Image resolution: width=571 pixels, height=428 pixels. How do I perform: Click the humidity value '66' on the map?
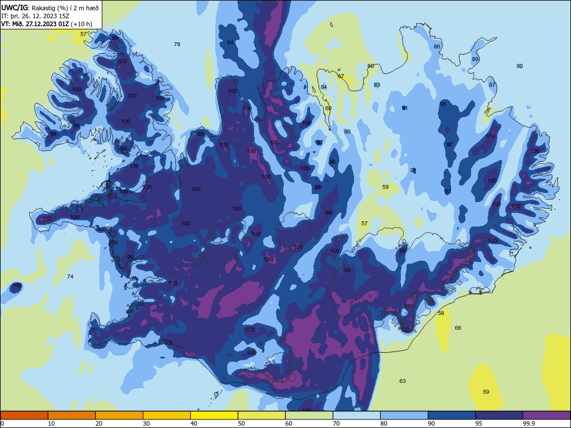click(x=458, y=328)
